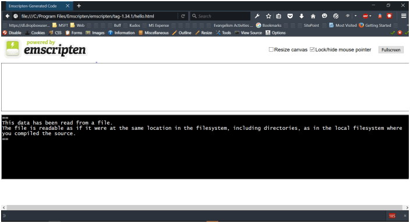Open the smiley face chat icon
Screen dimensions: 410x223
pyautogui.click(x=324, y=16)
